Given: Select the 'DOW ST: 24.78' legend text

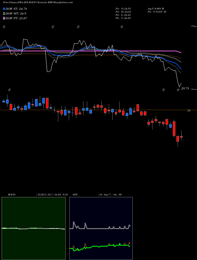Looking at the screenshot, I should [16, 9].
